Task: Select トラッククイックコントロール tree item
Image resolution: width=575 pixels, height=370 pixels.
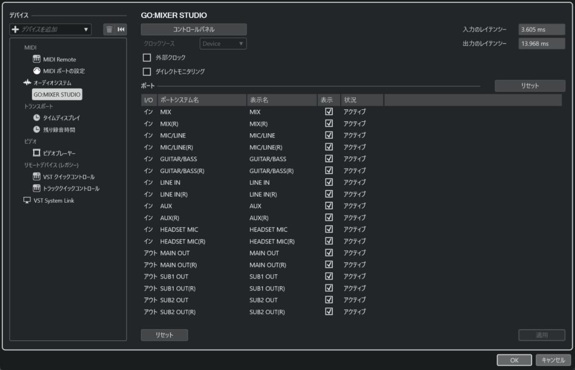Action: point(71,188)
